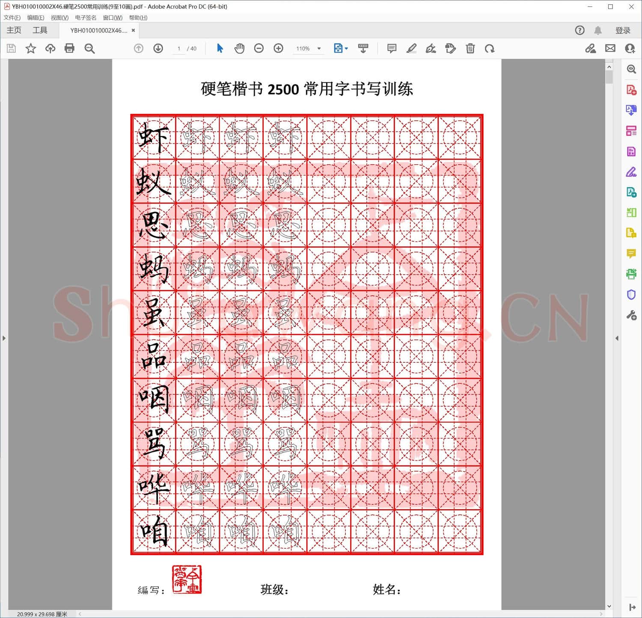Click the horizontal scrollbar left arrow
This screenshot has height=618, width=642.
(x=80, y=614)
